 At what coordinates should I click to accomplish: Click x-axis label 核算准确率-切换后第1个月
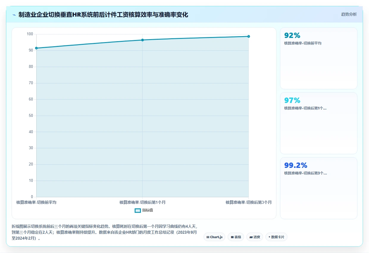click(x=143, y=202)
